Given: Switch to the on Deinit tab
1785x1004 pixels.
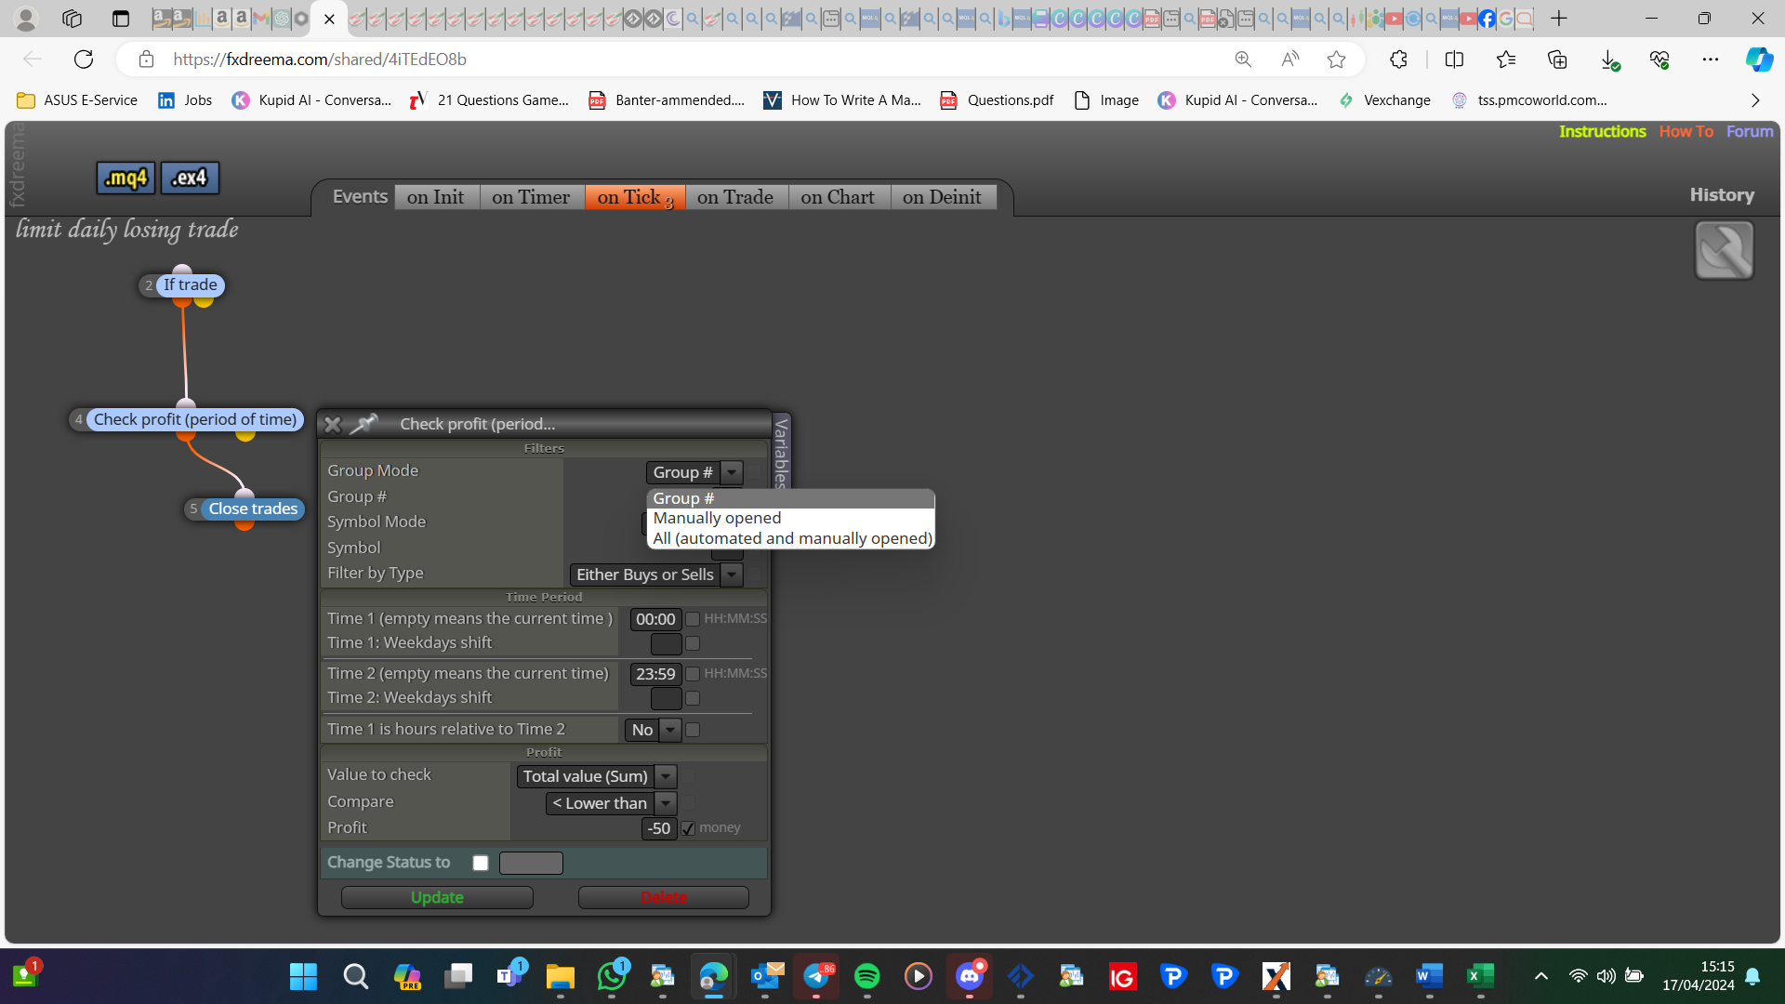Looking at the screenshot, I should [x=942, y=197].
